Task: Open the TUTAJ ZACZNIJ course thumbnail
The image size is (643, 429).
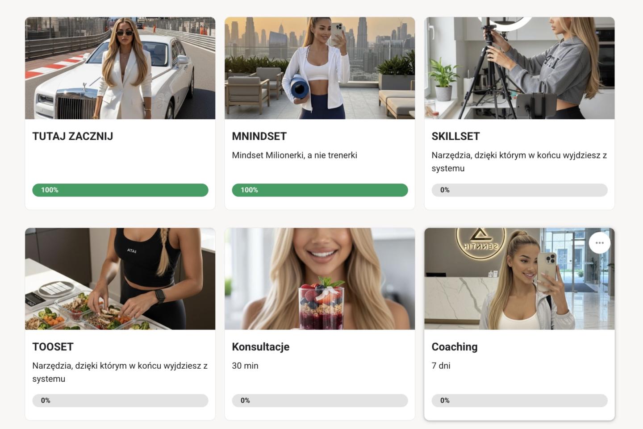Action: tap(120, 68)
